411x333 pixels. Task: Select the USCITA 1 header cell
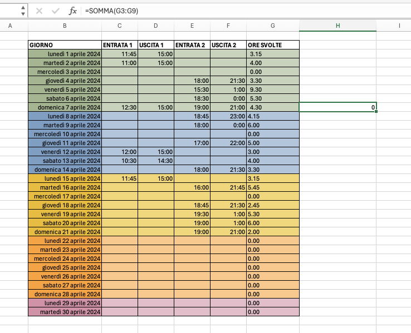point(156,45)
